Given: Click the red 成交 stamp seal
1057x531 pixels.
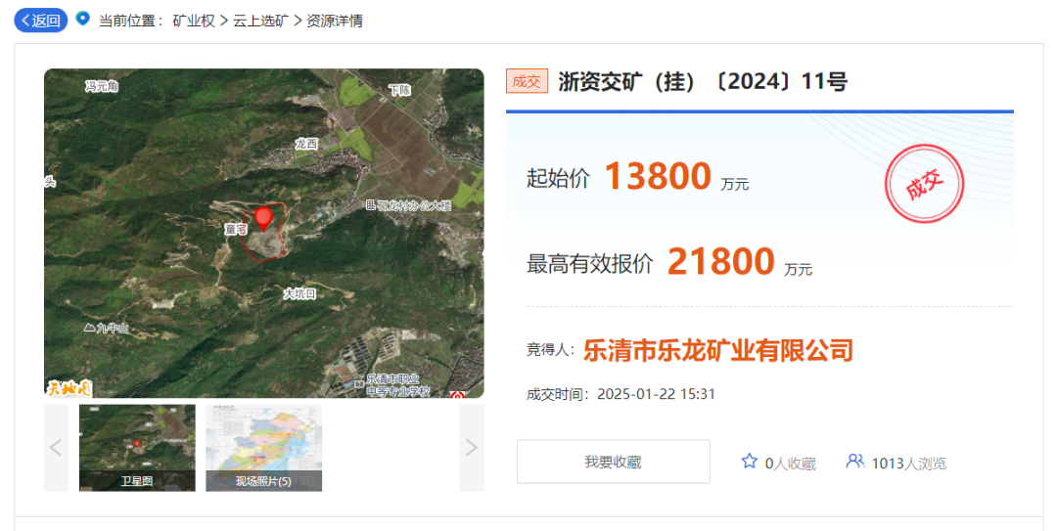Looking at the screenshot, I should tap(924, 185).
